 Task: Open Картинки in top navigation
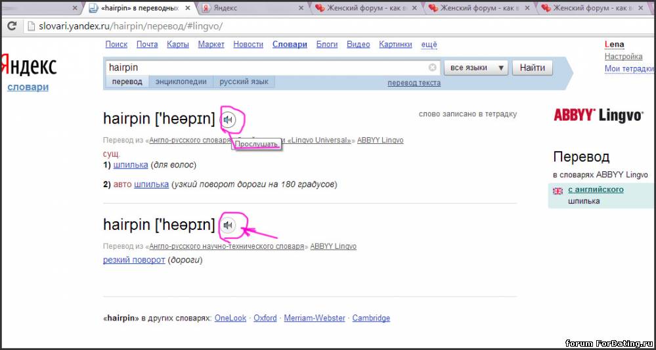pyautogui.click(x=395, y=45)
